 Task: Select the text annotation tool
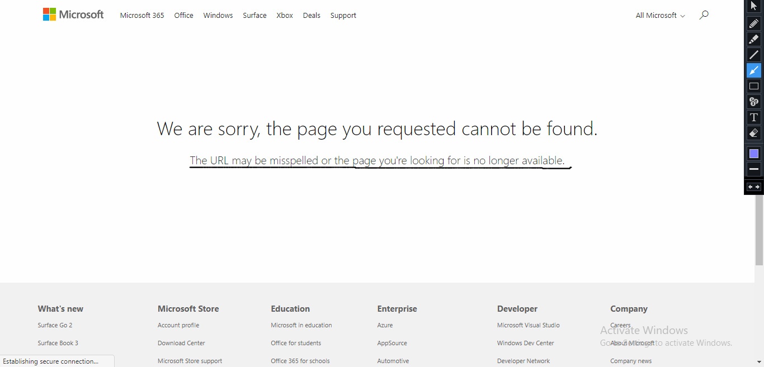tap(753, 117)
